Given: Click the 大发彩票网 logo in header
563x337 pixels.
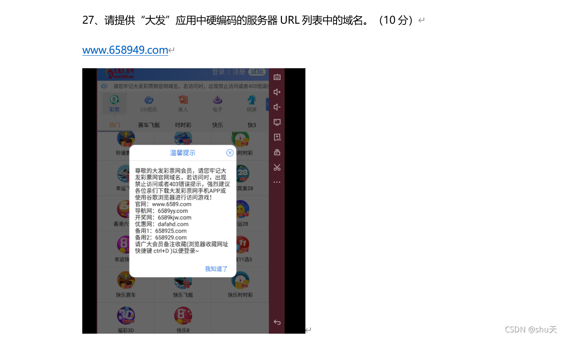Looking at the screenshot, I should coord(121,74).
